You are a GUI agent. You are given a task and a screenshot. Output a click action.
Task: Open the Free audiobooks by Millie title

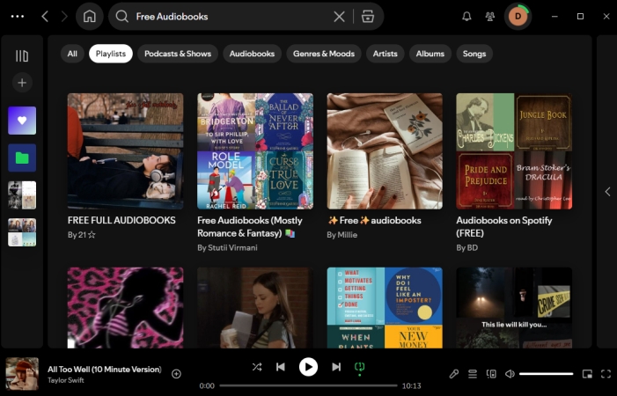click(x=374, y=220)
